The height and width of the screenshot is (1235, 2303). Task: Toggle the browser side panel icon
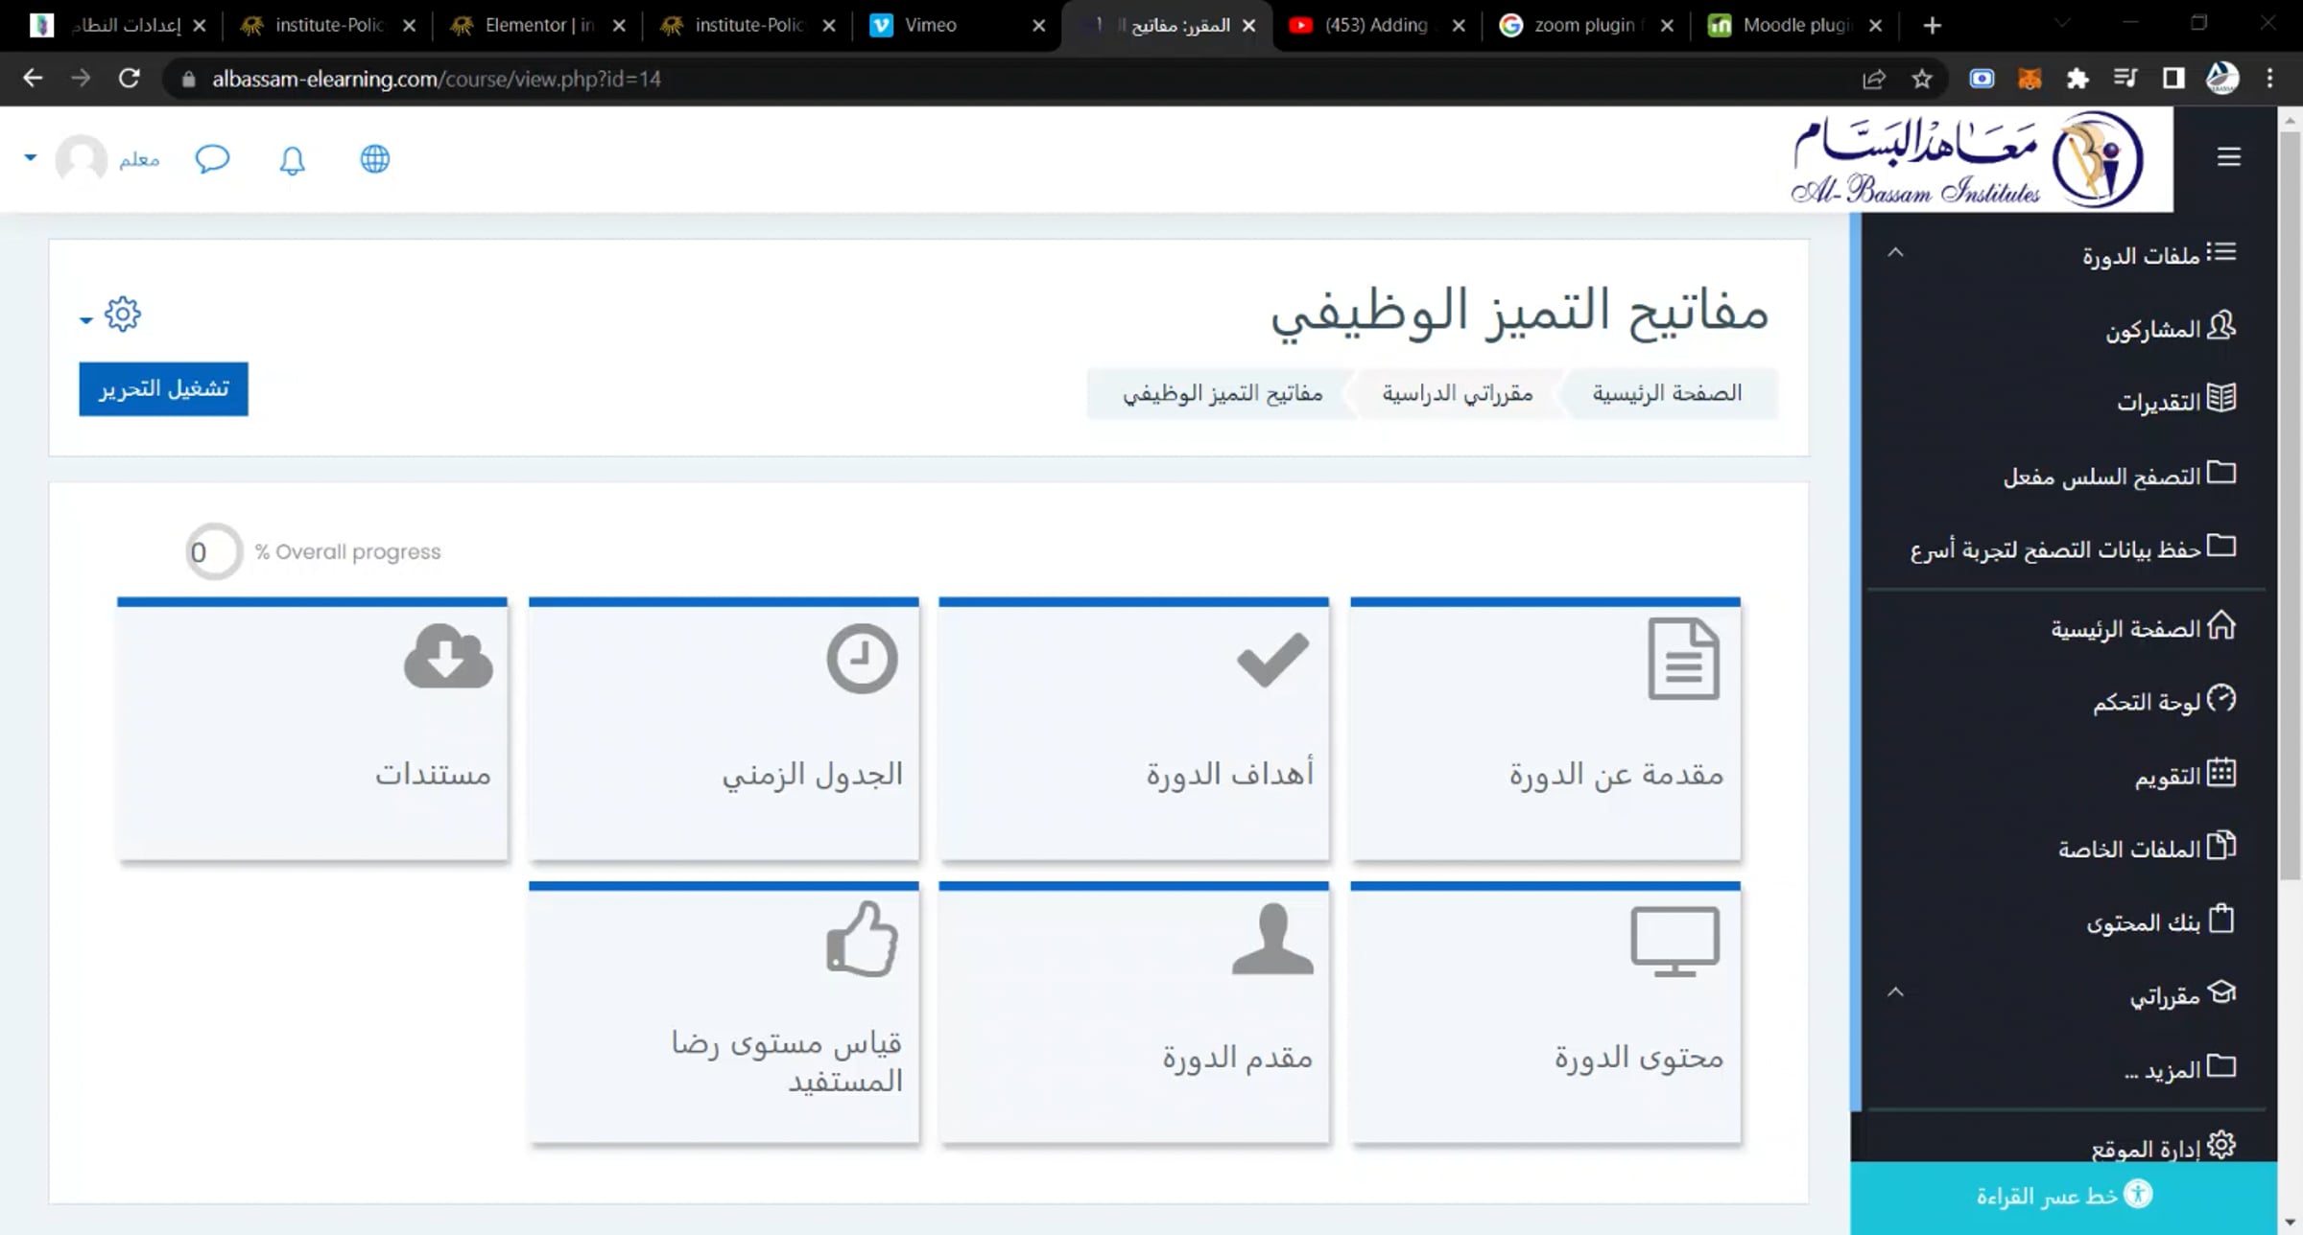2173,80
